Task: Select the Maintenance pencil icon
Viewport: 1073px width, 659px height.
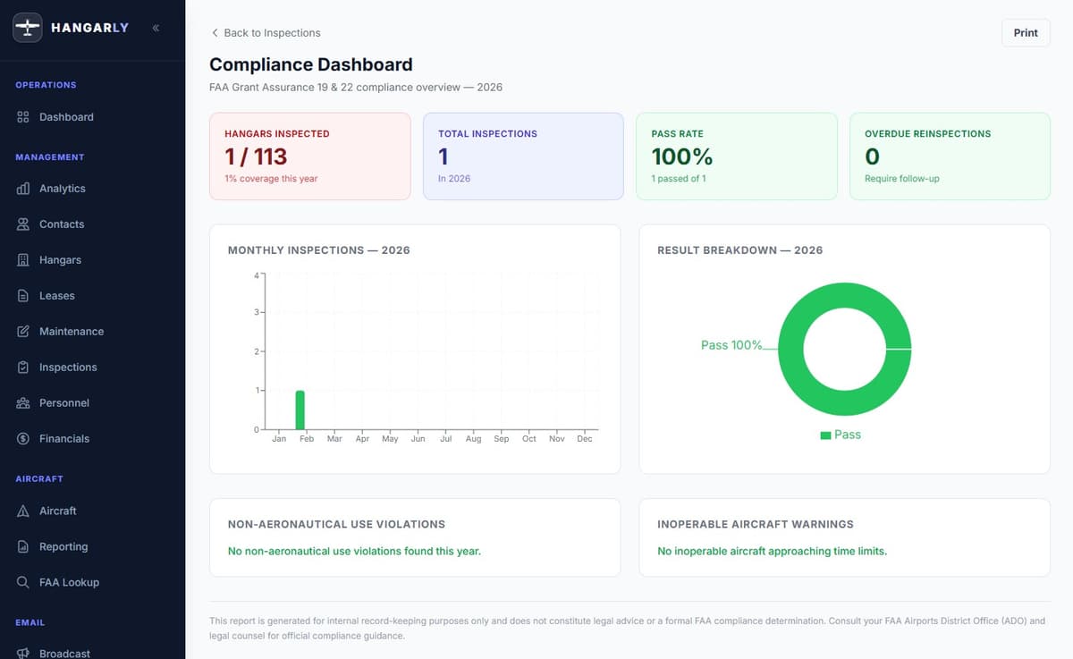Action: click(x=24, y=331)
